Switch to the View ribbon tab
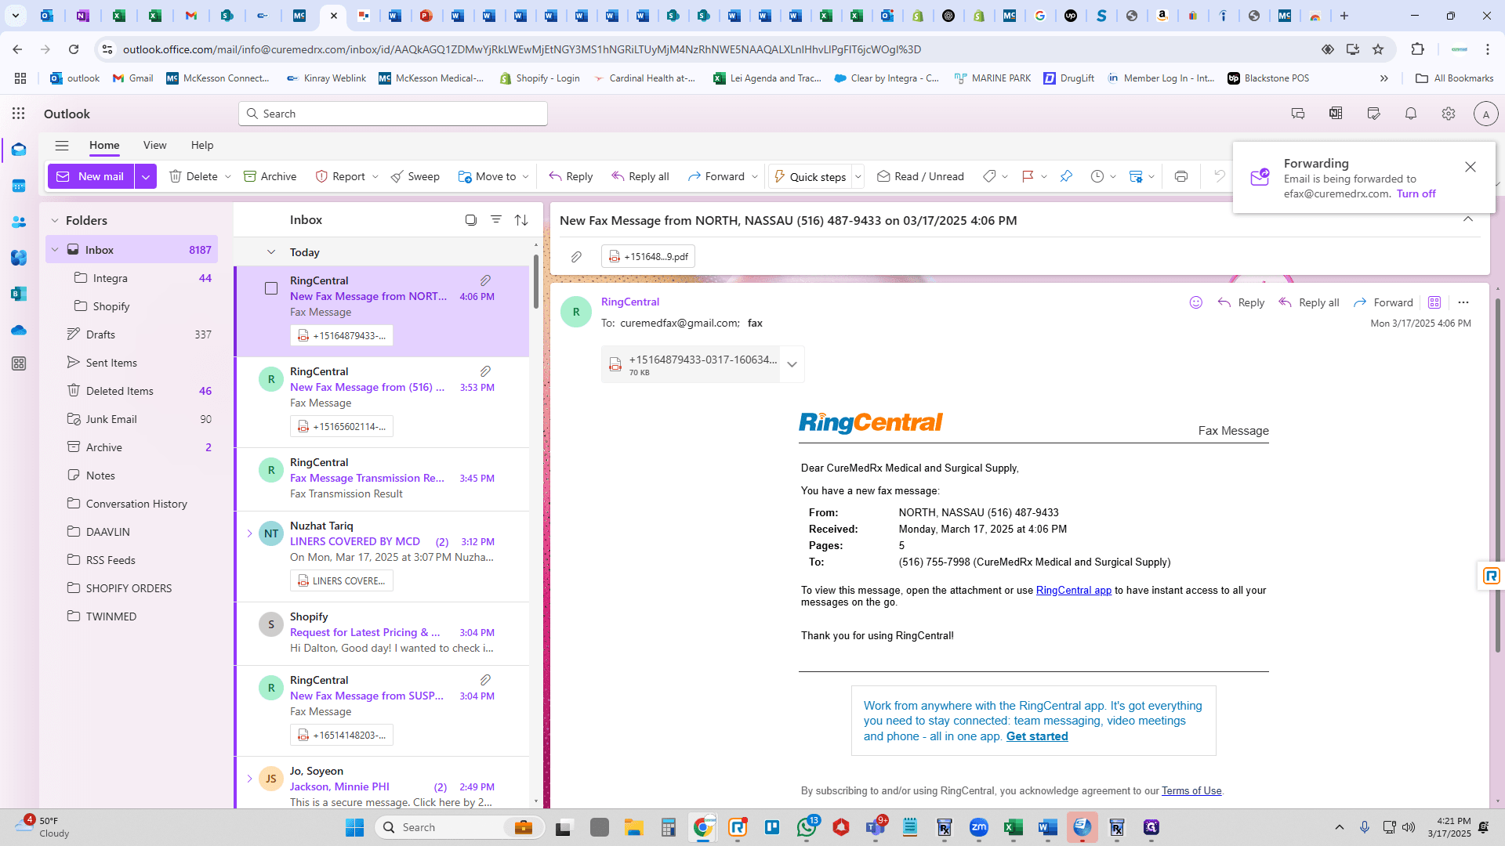Image resolution: width=1505 pixels, height=846 pixels. pos(154,145)
